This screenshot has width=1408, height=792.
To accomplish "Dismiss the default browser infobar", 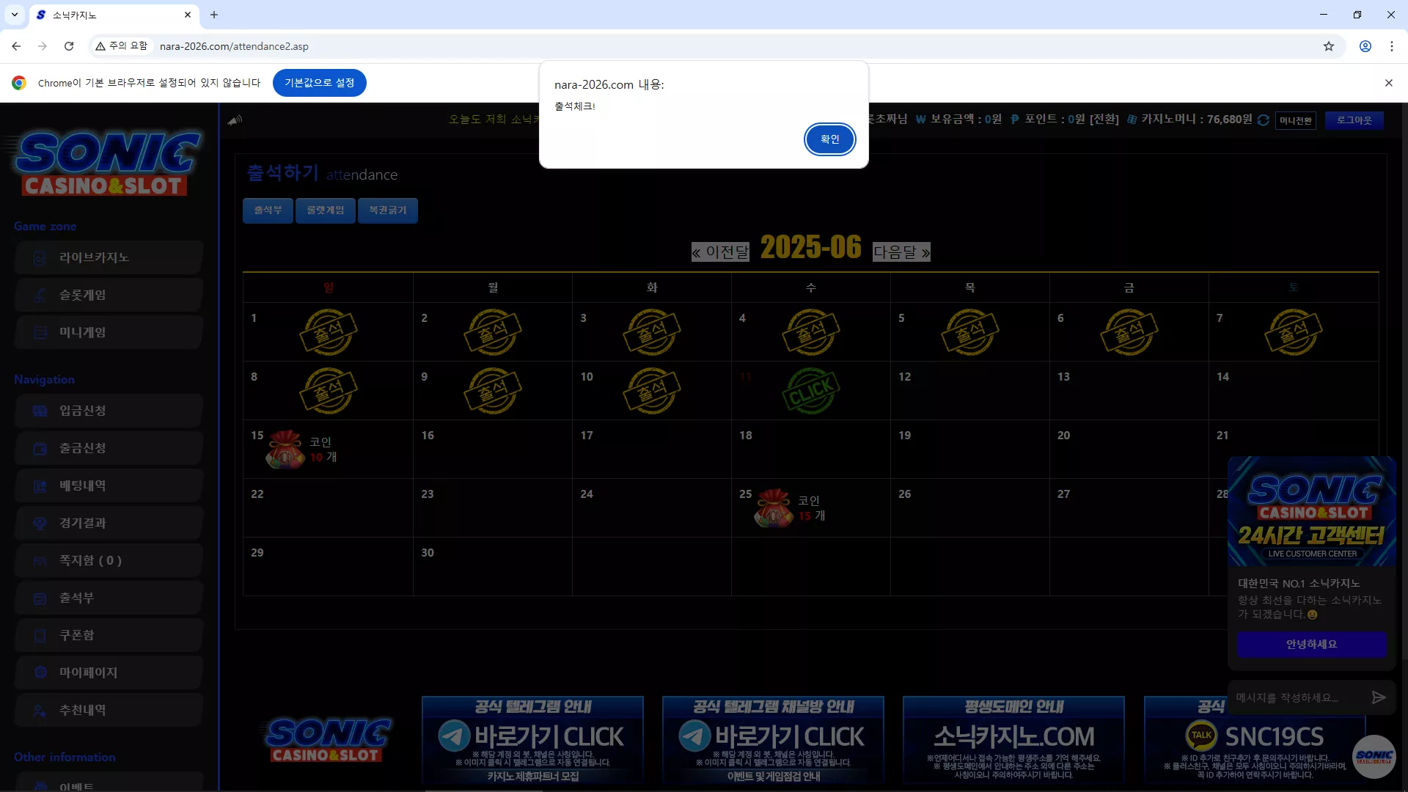I will point(1389,83).
